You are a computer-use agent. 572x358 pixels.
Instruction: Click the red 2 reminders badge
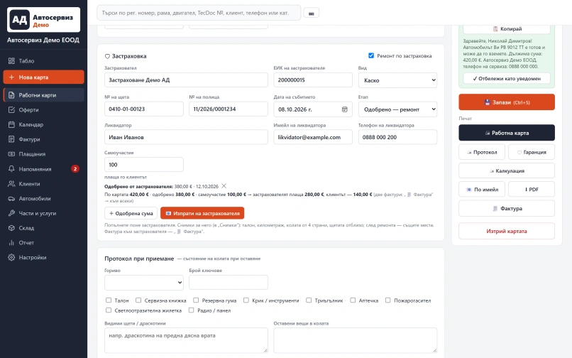[x=75, y=169]
